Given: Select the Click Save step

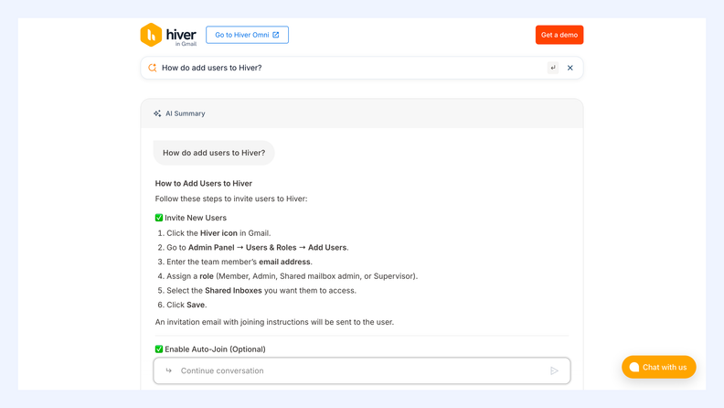Looking at the screenshot, I should click(182, 305).
